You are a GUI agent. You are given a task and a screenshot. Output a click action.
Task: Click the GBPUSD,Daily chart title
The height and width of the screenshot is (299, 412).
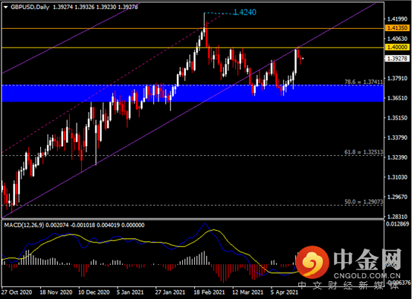(30, 7)
